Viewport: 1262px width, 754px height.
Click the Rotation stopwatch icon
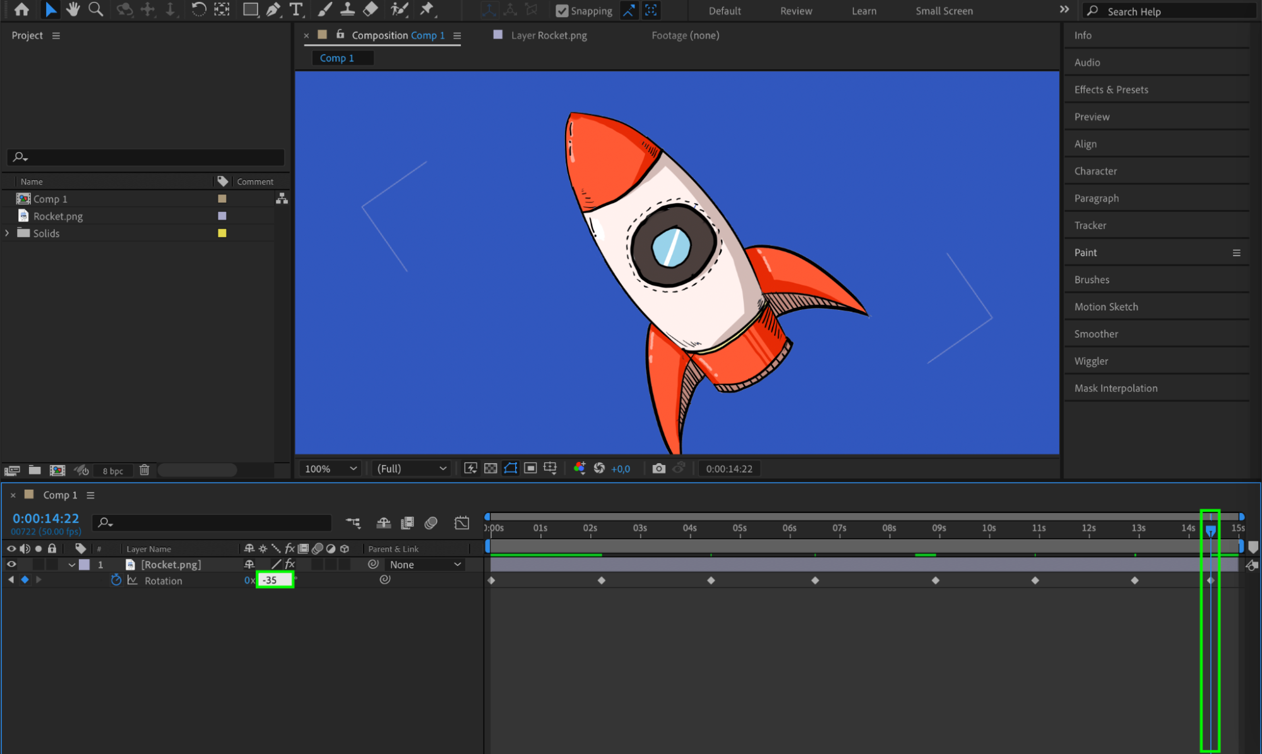(116, 580)
